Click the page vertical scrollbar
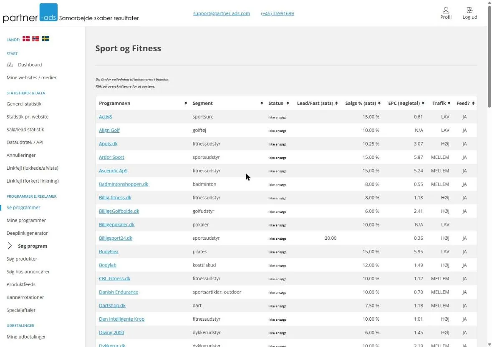 (489, 56)
